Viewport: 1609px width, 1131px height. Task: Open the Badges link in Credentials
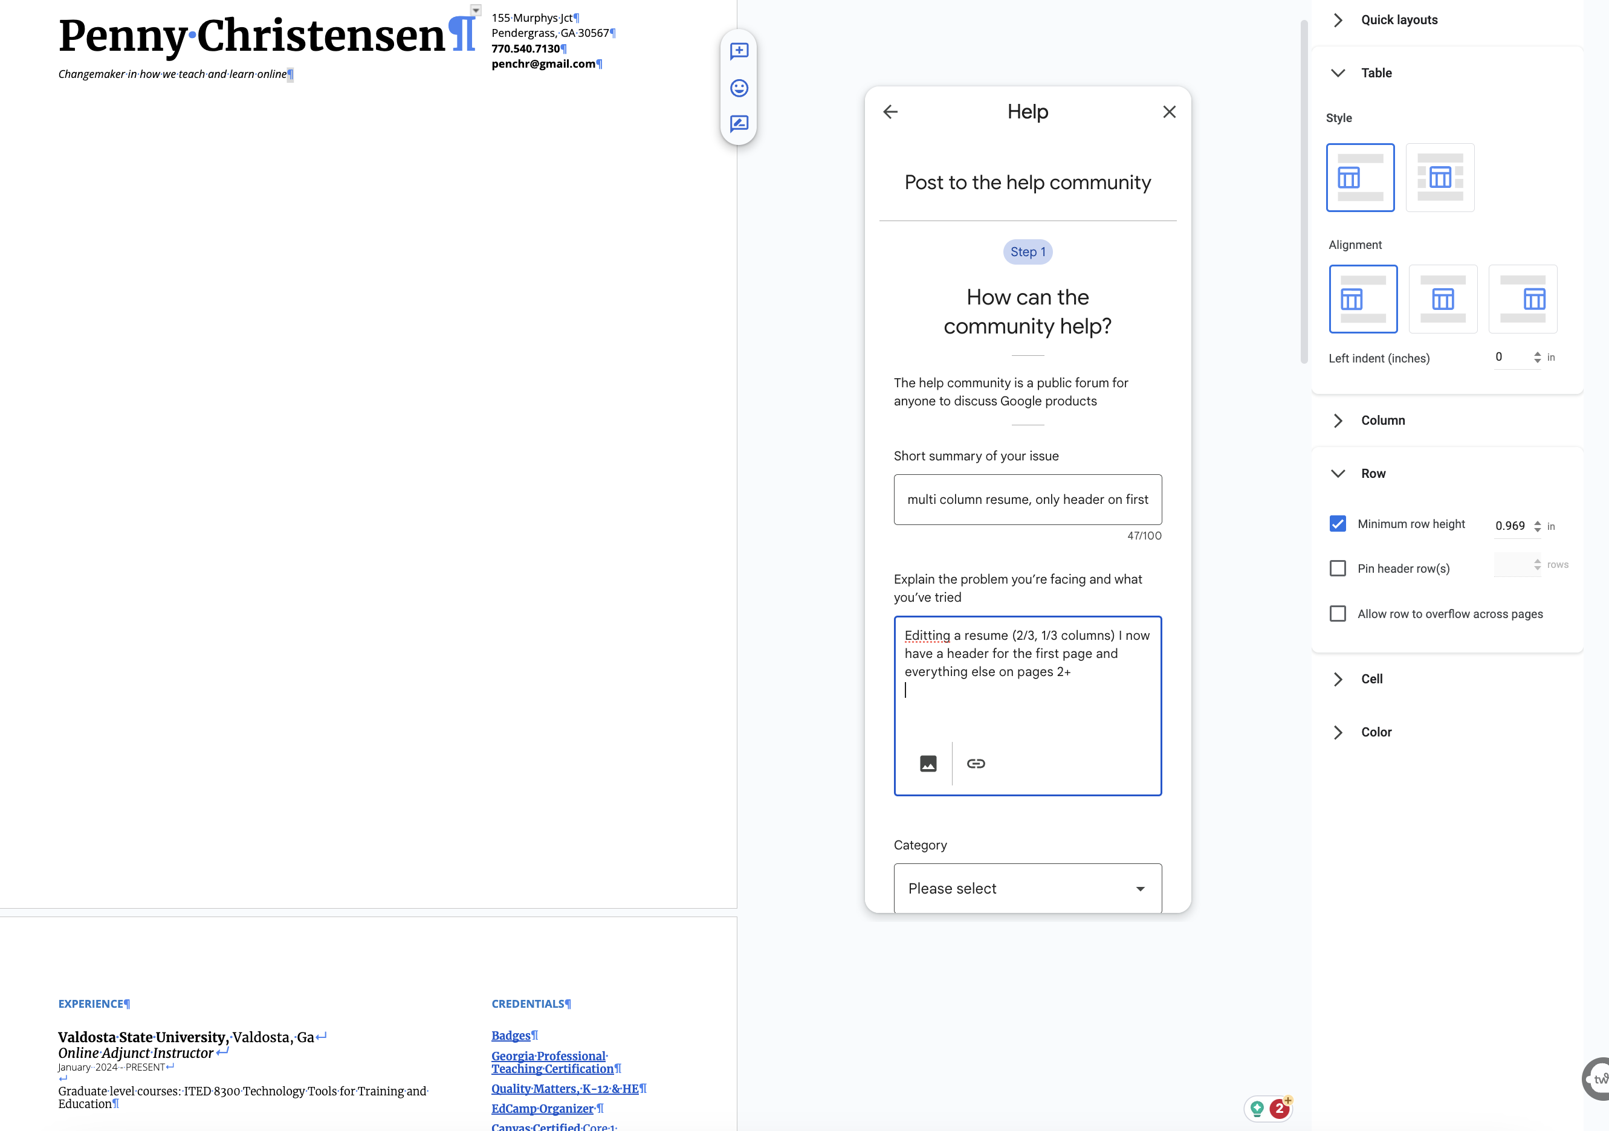click(x=510, y=1035)
